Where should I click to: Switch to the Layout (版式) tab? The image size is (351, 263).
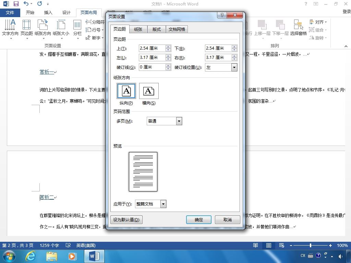click(156, 29)
